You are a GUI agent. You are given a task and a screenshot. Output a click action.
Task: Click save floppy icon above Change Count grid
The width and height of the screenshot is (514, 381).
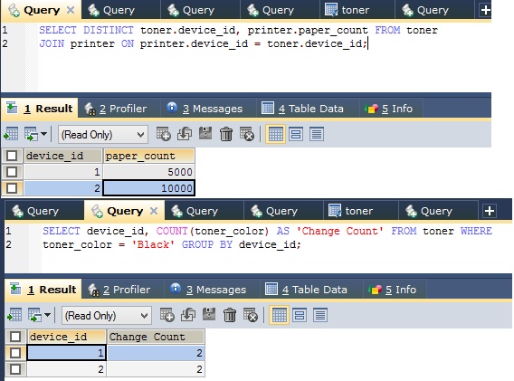209,315
